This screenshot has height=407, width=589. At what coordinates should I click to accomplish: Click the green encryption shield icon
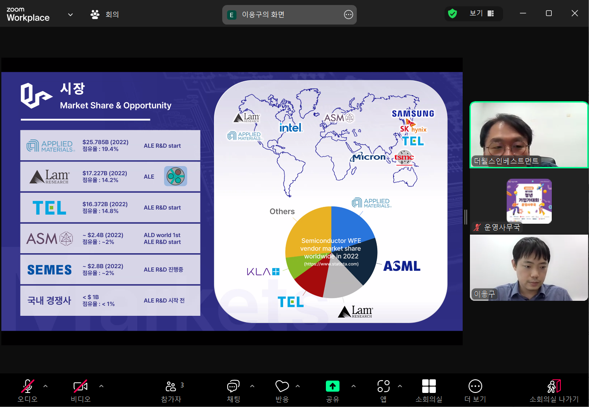[x=452, y=14]
